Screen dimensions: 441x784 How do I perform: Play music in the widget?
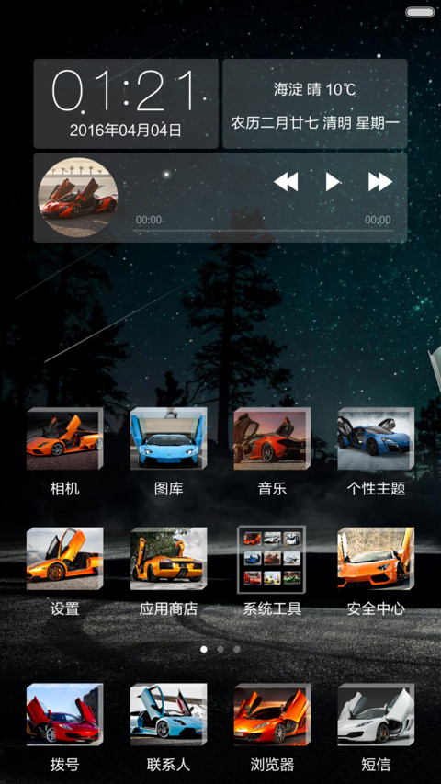[333, 181]
